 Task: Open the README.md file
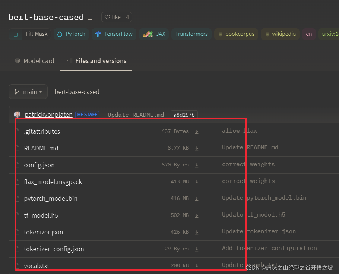pos(41,148)
